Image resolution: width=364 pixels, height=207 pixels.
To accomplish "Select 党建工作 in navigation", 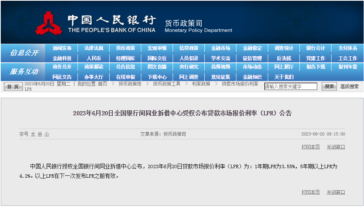I will pos(316,58).
